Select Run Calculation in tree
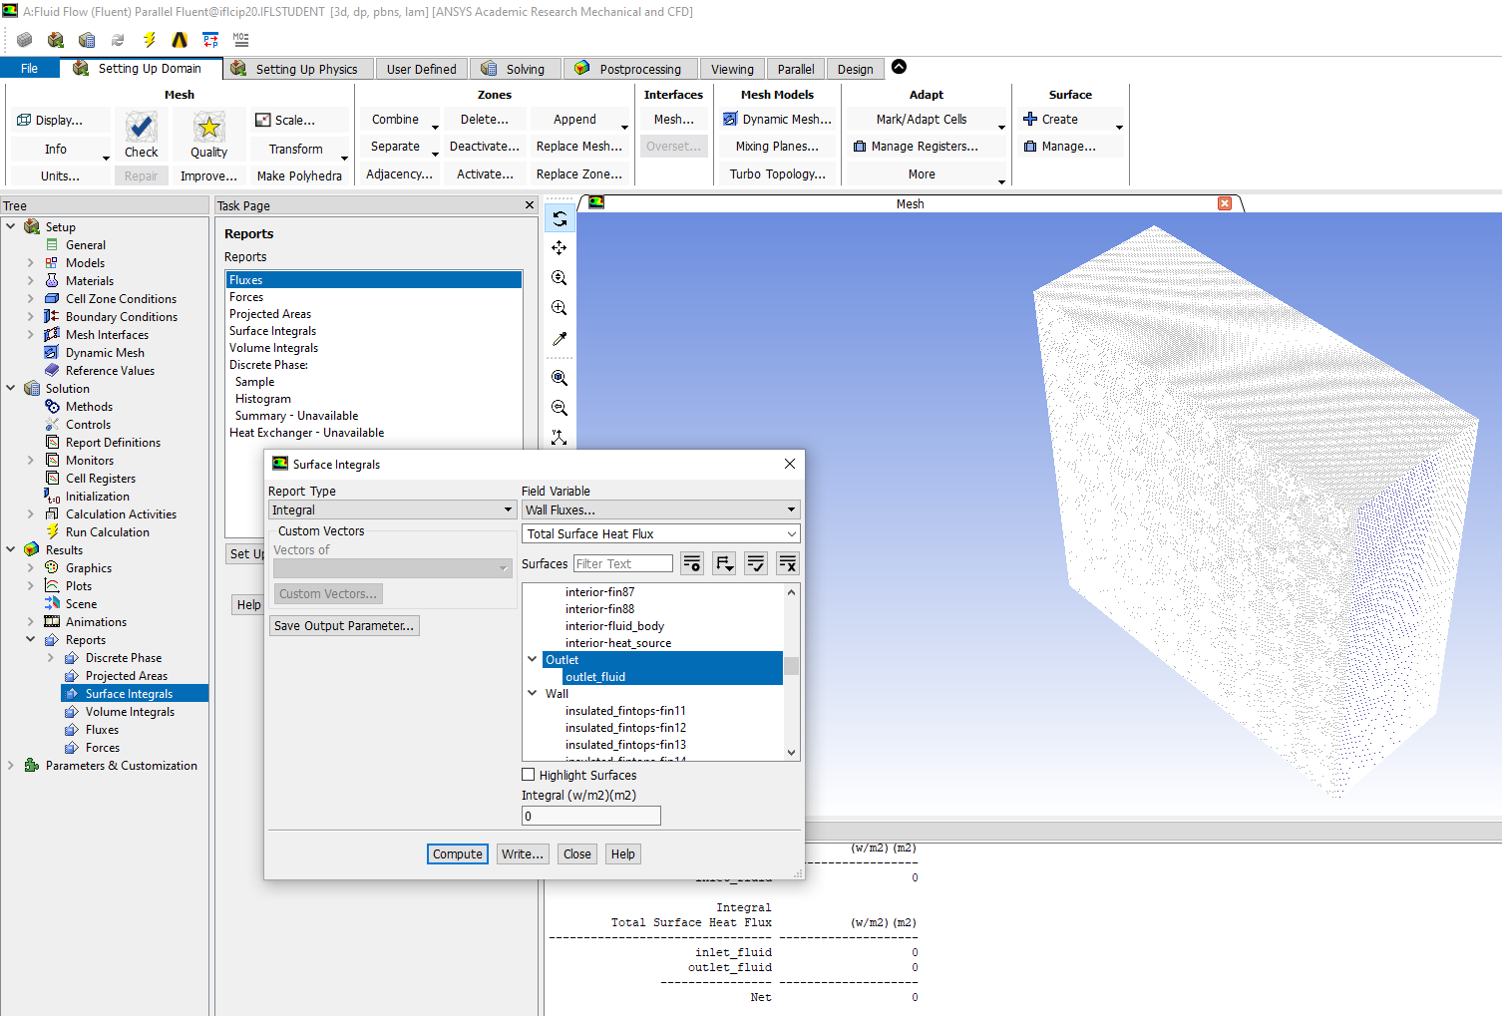 (108, 531)
